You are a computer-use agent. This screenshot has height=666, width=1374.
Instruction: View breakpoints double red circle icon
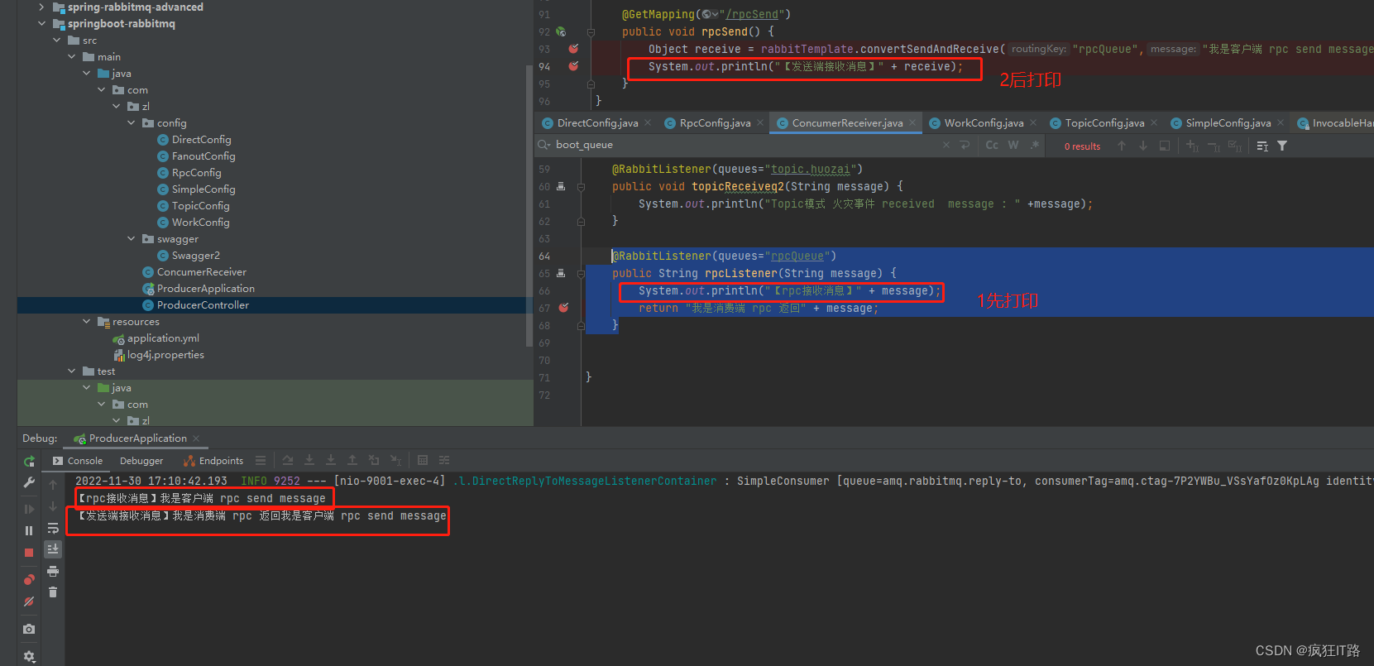point(29,580)
